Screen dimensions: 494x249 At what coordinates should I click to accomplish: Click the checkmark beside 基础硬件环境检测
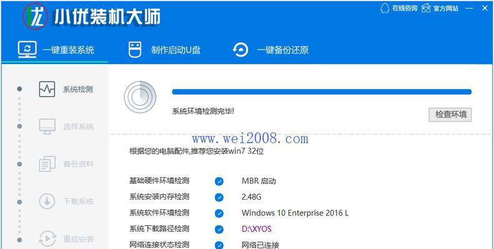[x=219, y=181]
